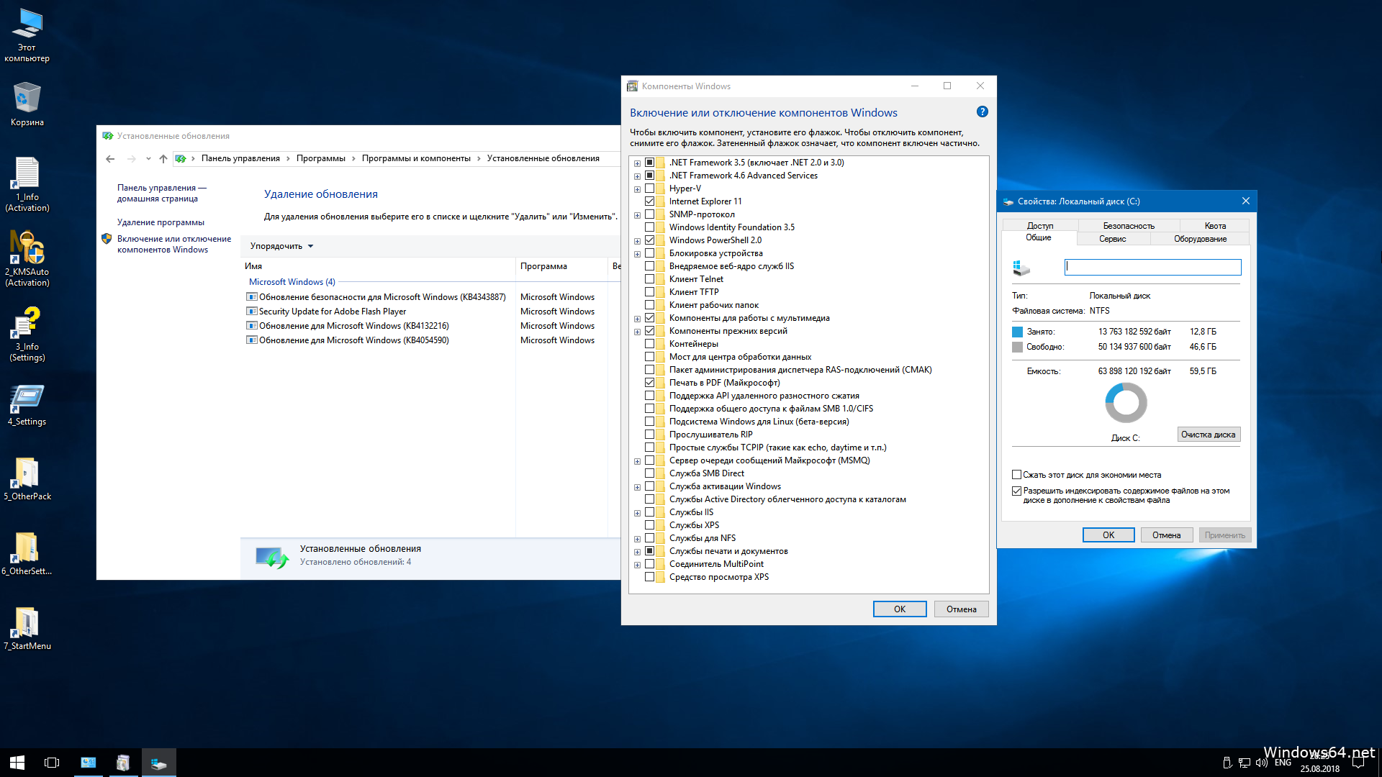Click the up arrow navigation icon
1382x777 pixels.
[163, 159]
